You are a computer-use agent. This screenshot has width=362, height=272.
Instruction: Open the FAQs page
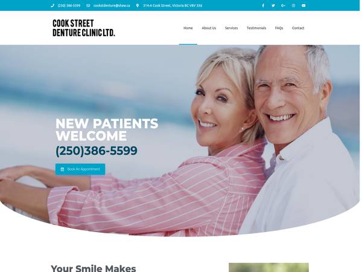click(279, 28)
